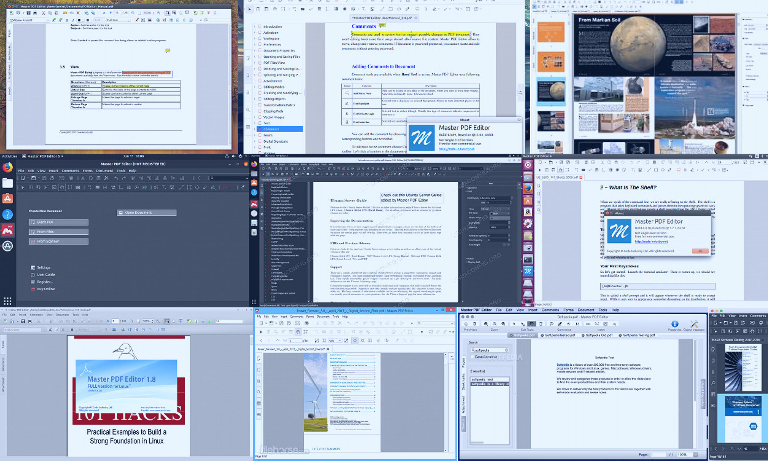Select the 'softpedia test' search result
The height and width of the screenshot is (461, 768).
click(x=490, y=379)
